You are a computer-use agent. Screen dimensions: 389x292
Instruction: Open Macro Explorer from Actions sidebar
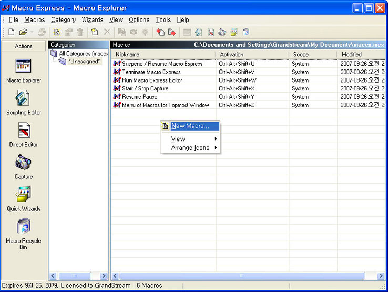click(24, 71)
